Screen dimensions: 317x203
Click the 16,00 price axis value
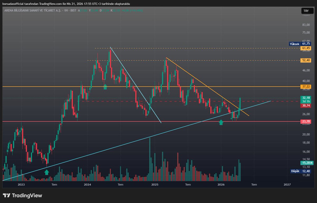click(x=306, y=152)
